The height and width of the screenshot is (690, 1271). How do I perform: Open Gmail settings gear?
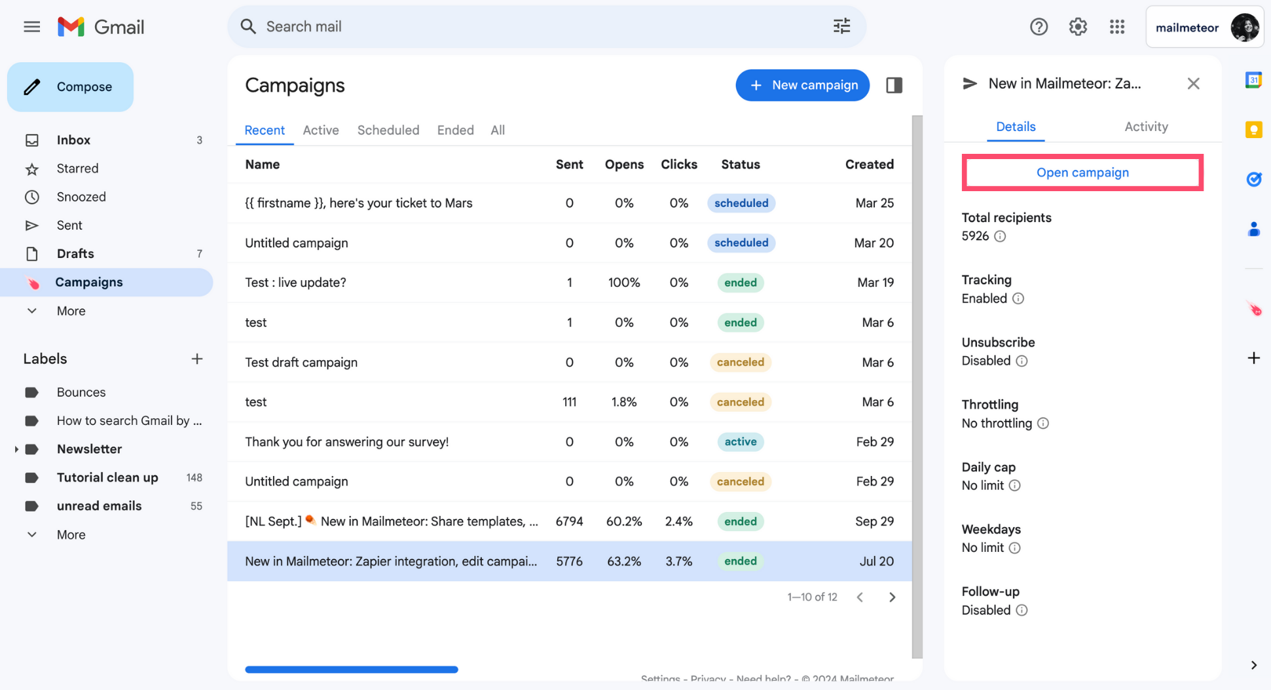(x=1078, y=27)
